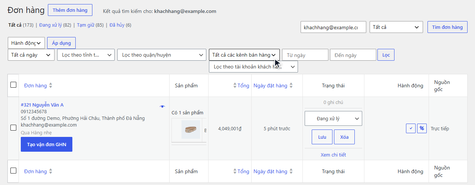Screen dimensions: 475x185
Task: Expand the Lọc theo quận/huyện dropdown
Action: coord(161,55)
